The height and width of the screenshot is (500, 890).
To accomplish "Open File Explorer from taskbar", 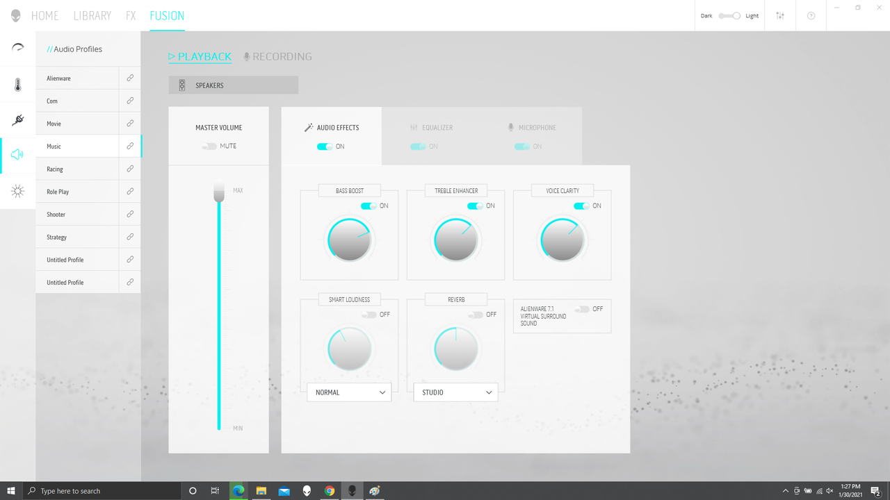I will 261,491.
